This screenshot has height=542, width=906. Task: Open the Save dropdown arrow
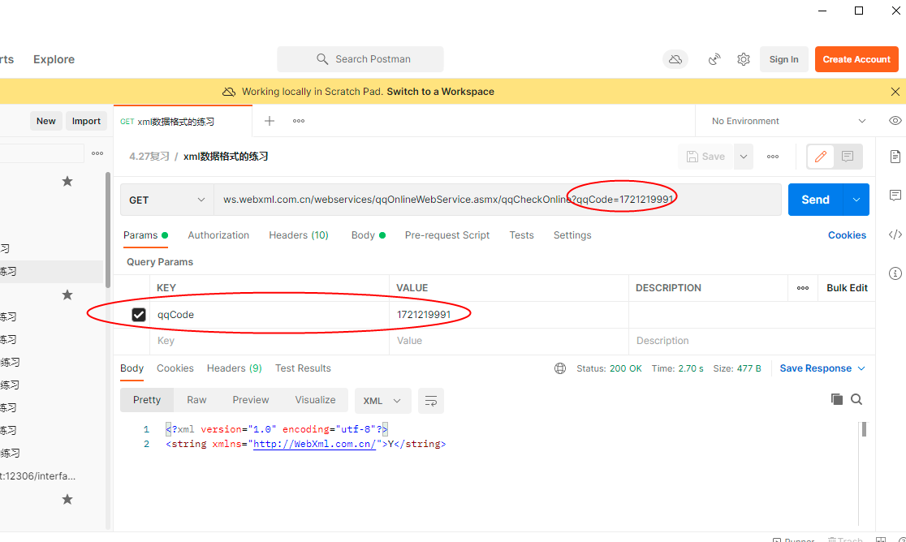[x=744, y=157]
